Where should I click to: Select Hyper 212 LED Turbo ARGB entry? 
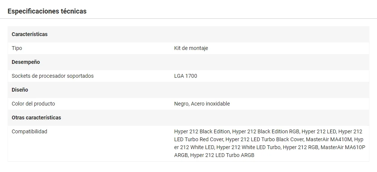coord(222,155)
